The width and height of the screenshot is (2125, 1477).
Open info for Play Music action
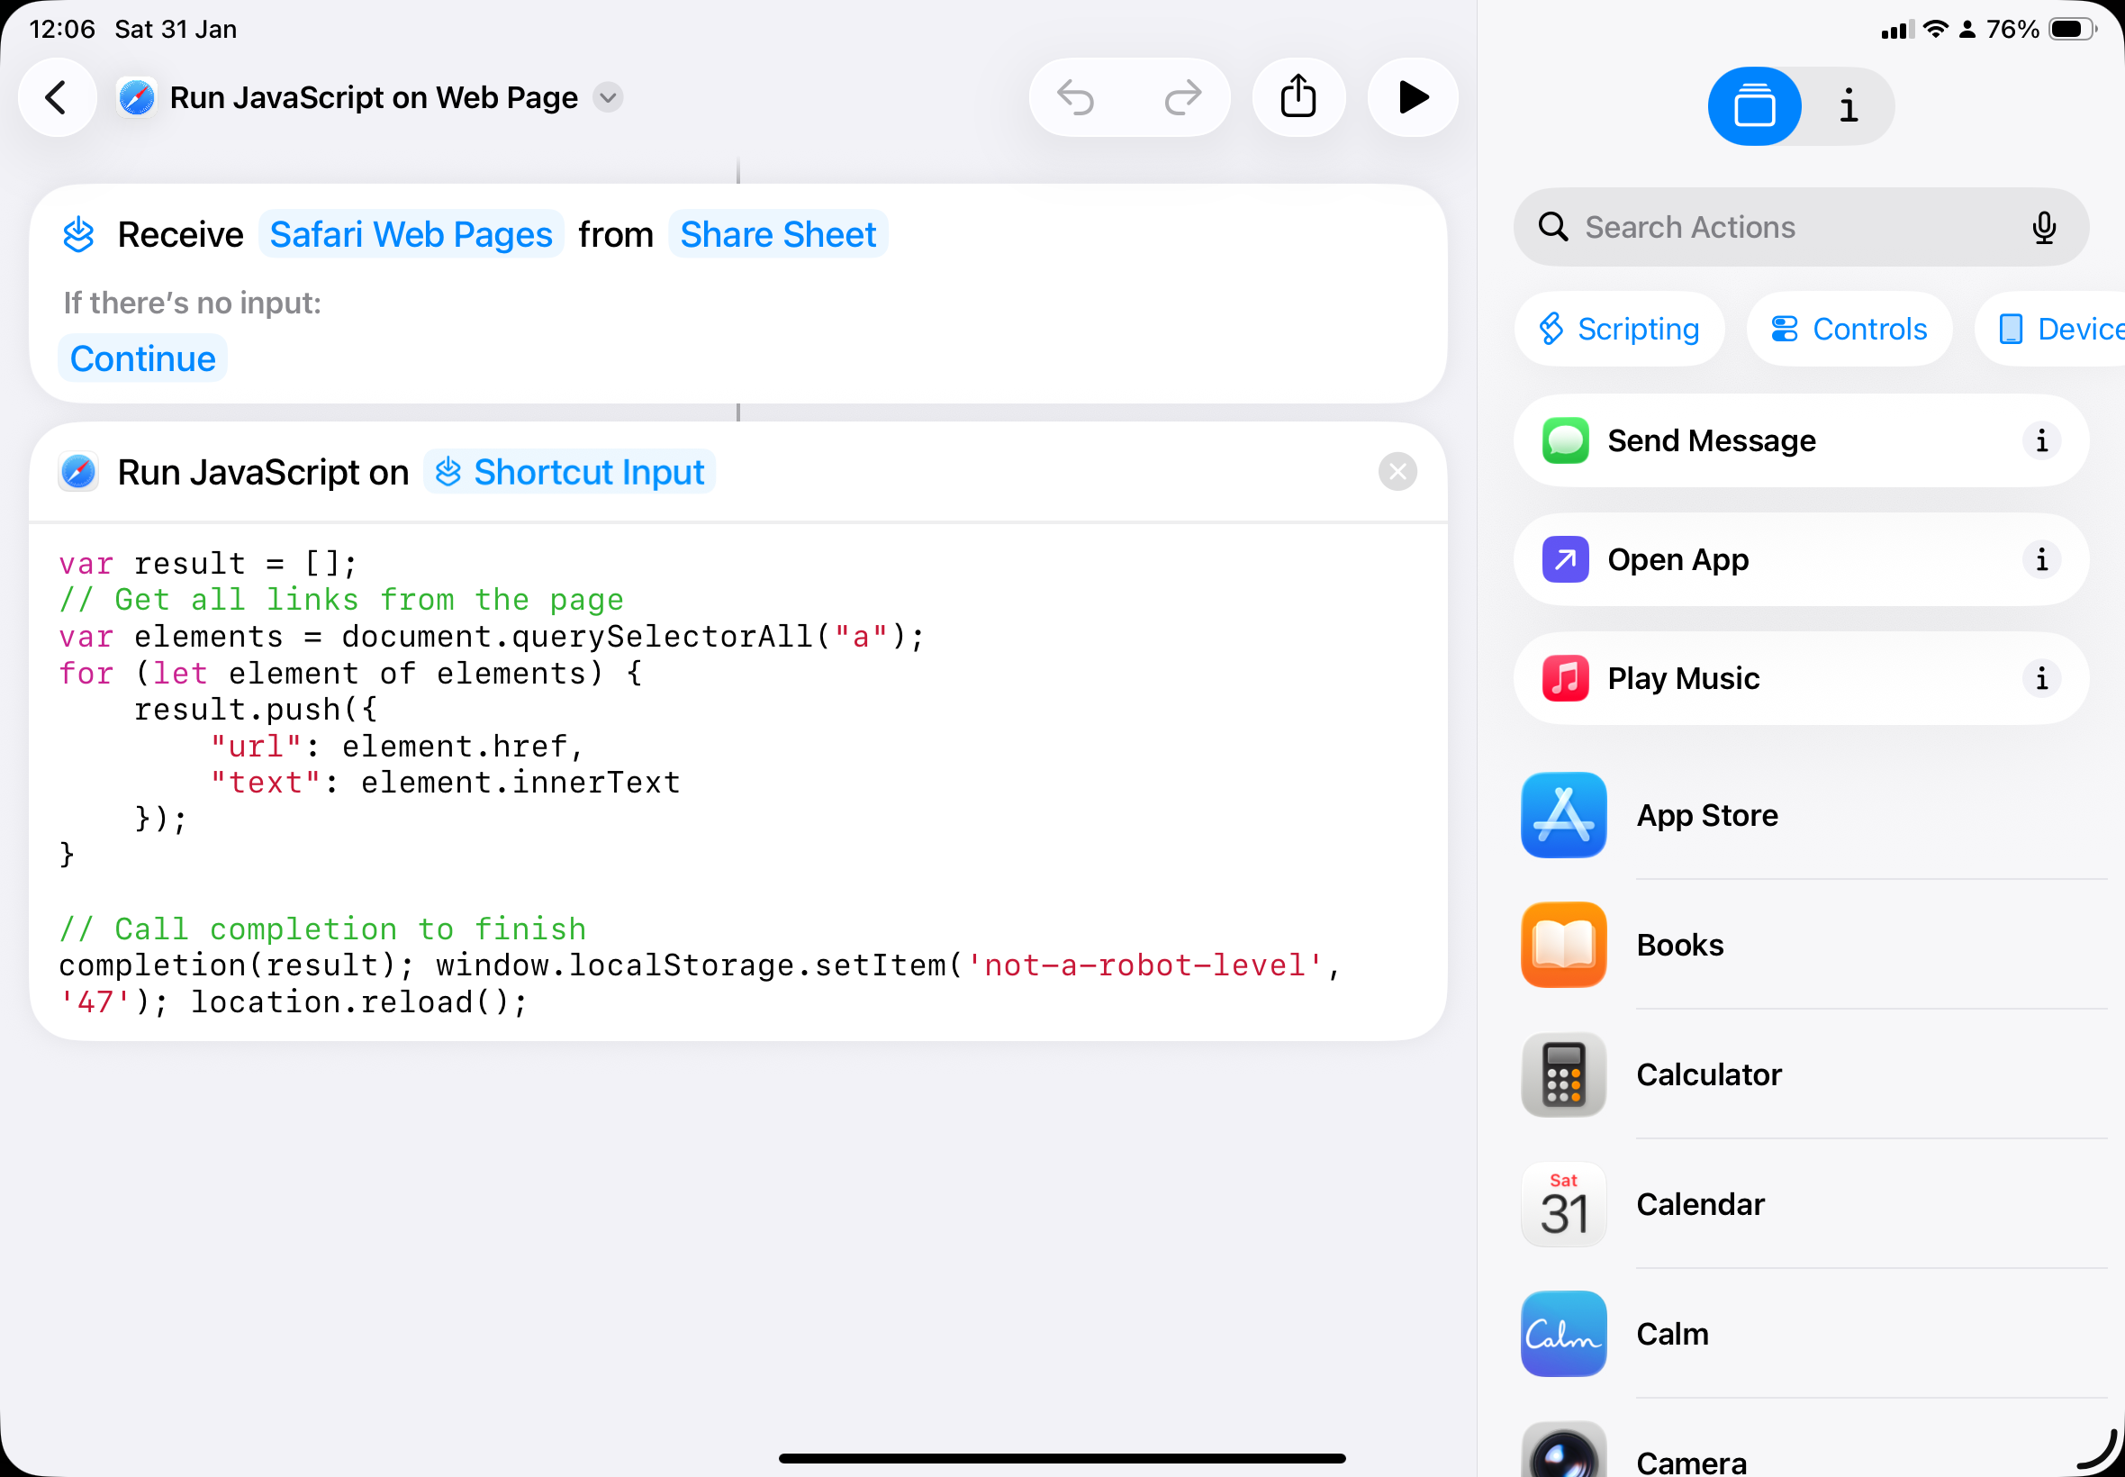2041,678
